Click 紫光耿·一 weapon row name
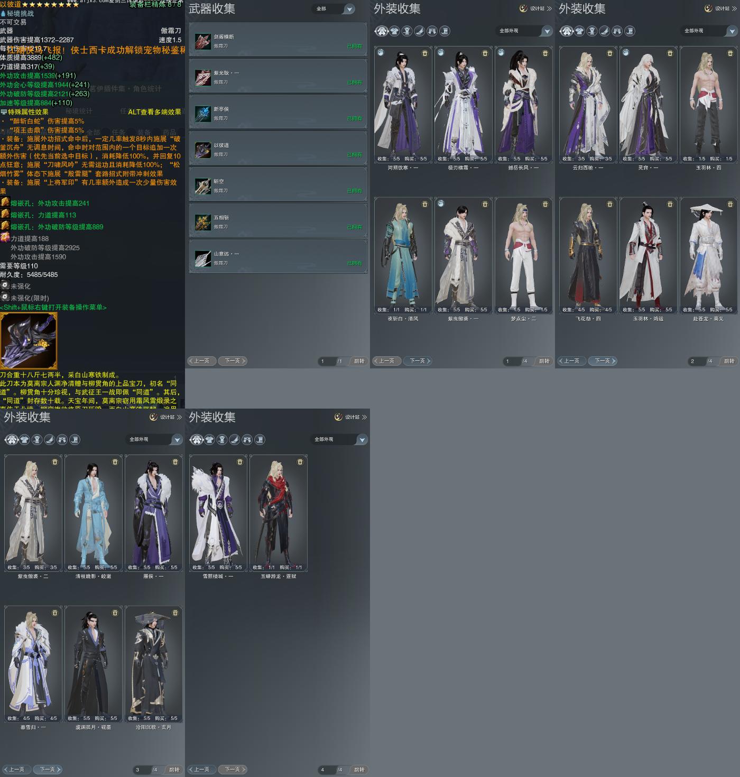This screenshot has width=740, height=777. coord(226,73)
